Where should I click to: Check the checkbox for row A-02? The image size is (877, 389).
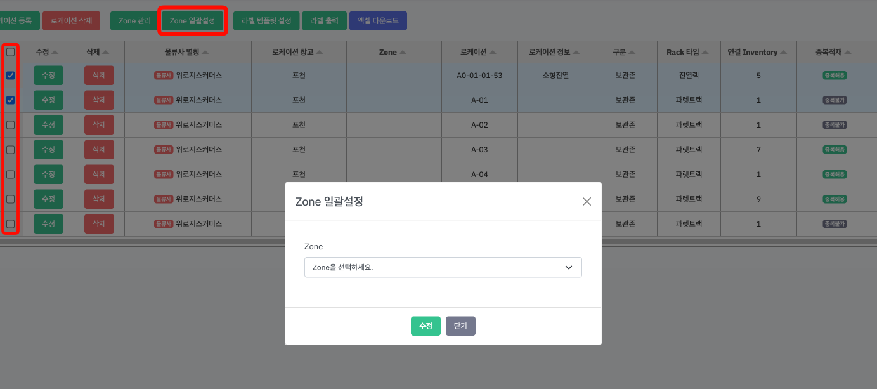[x=11, y=125]
